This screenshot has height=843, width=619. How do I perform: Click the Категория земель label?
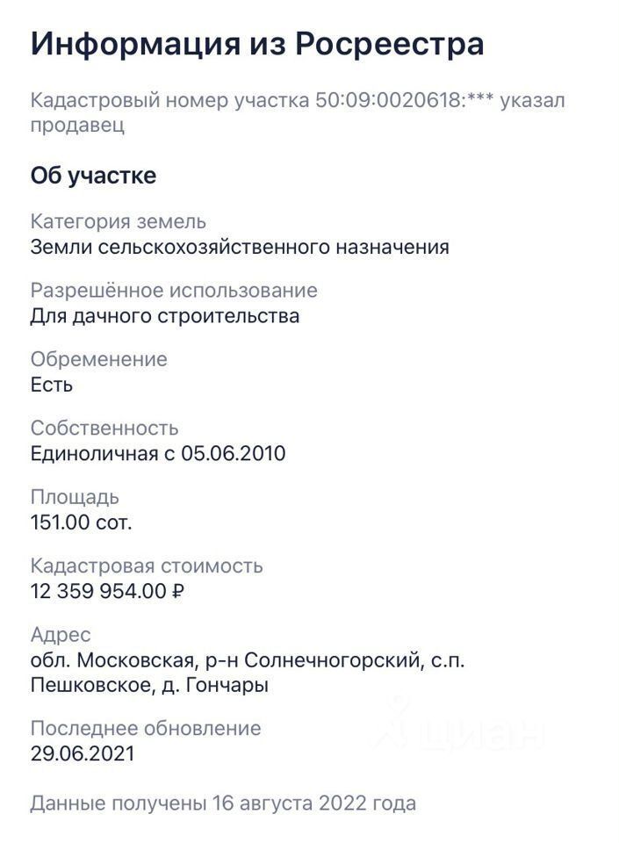click(x=119, y=221)
